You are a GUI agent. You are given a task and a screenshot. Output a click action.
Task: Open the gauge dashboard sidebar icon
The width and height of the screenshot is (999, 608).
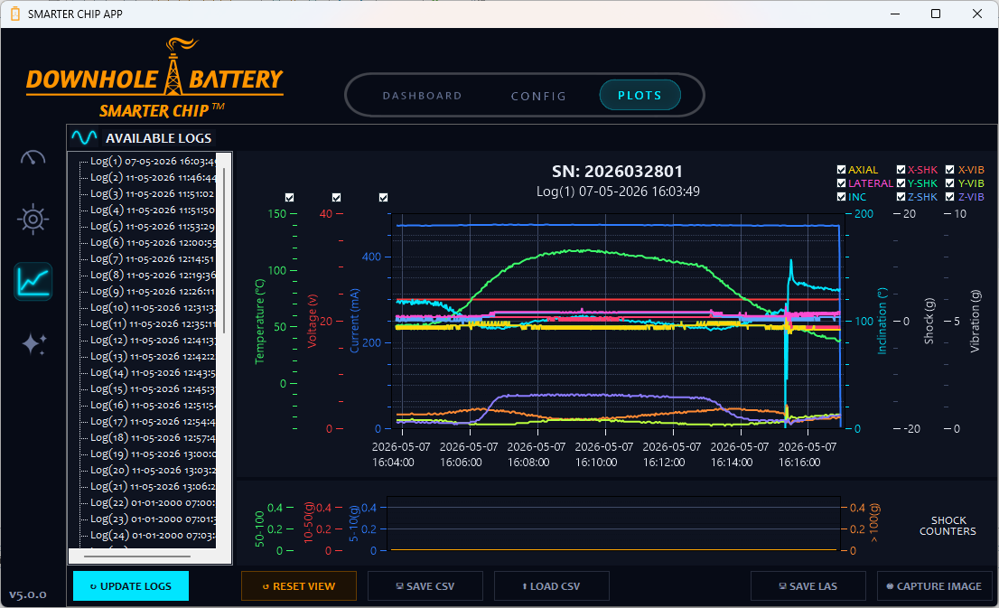33,158
